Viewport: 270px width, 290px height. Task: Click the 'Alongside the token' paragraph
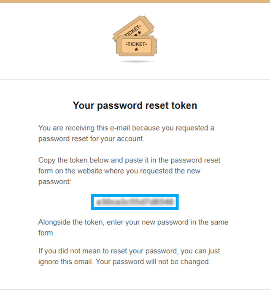coord(133,227)
